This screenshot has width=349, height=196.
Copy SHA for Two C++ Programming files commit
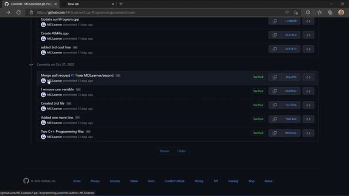tap(274, 133)
